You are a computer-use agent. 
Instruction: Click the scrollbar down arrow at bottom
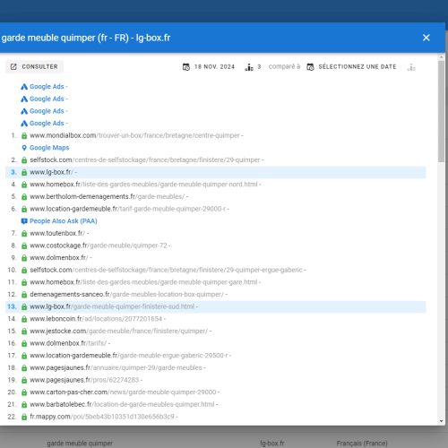click(442, 421)
